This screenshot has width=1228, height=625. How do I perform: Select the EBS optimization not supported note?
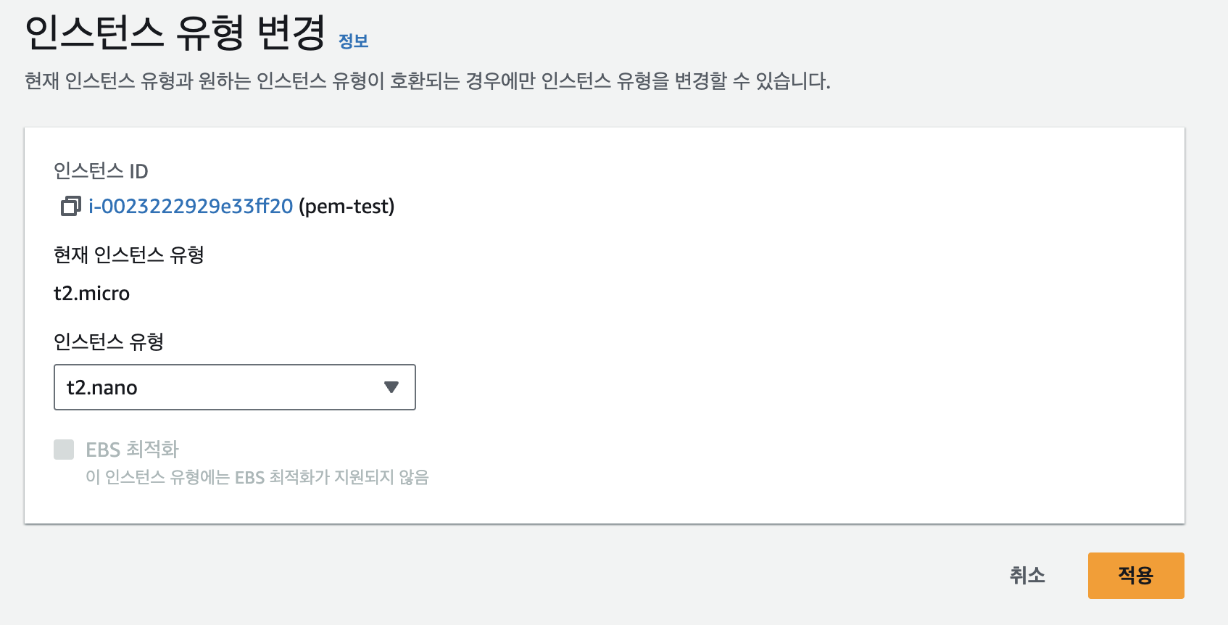[257, 477]
